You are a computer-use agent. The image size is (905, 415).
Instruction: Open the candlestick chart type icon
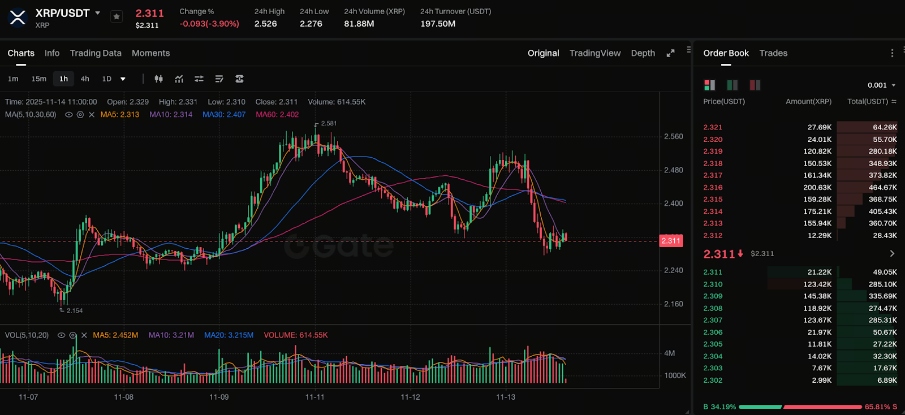pyautogui.click(x=159, y=79)
